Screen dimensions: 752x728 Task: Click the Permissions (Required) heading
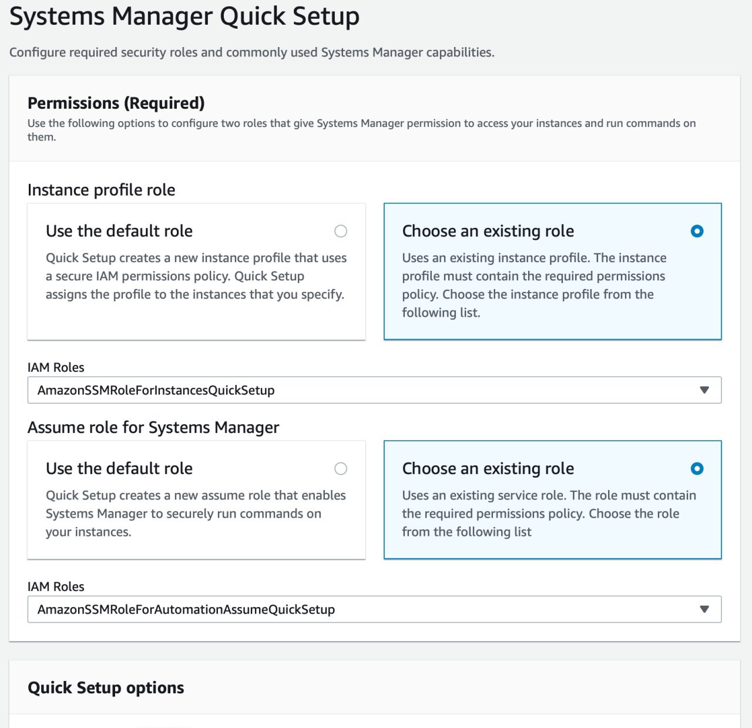(116, 103)
